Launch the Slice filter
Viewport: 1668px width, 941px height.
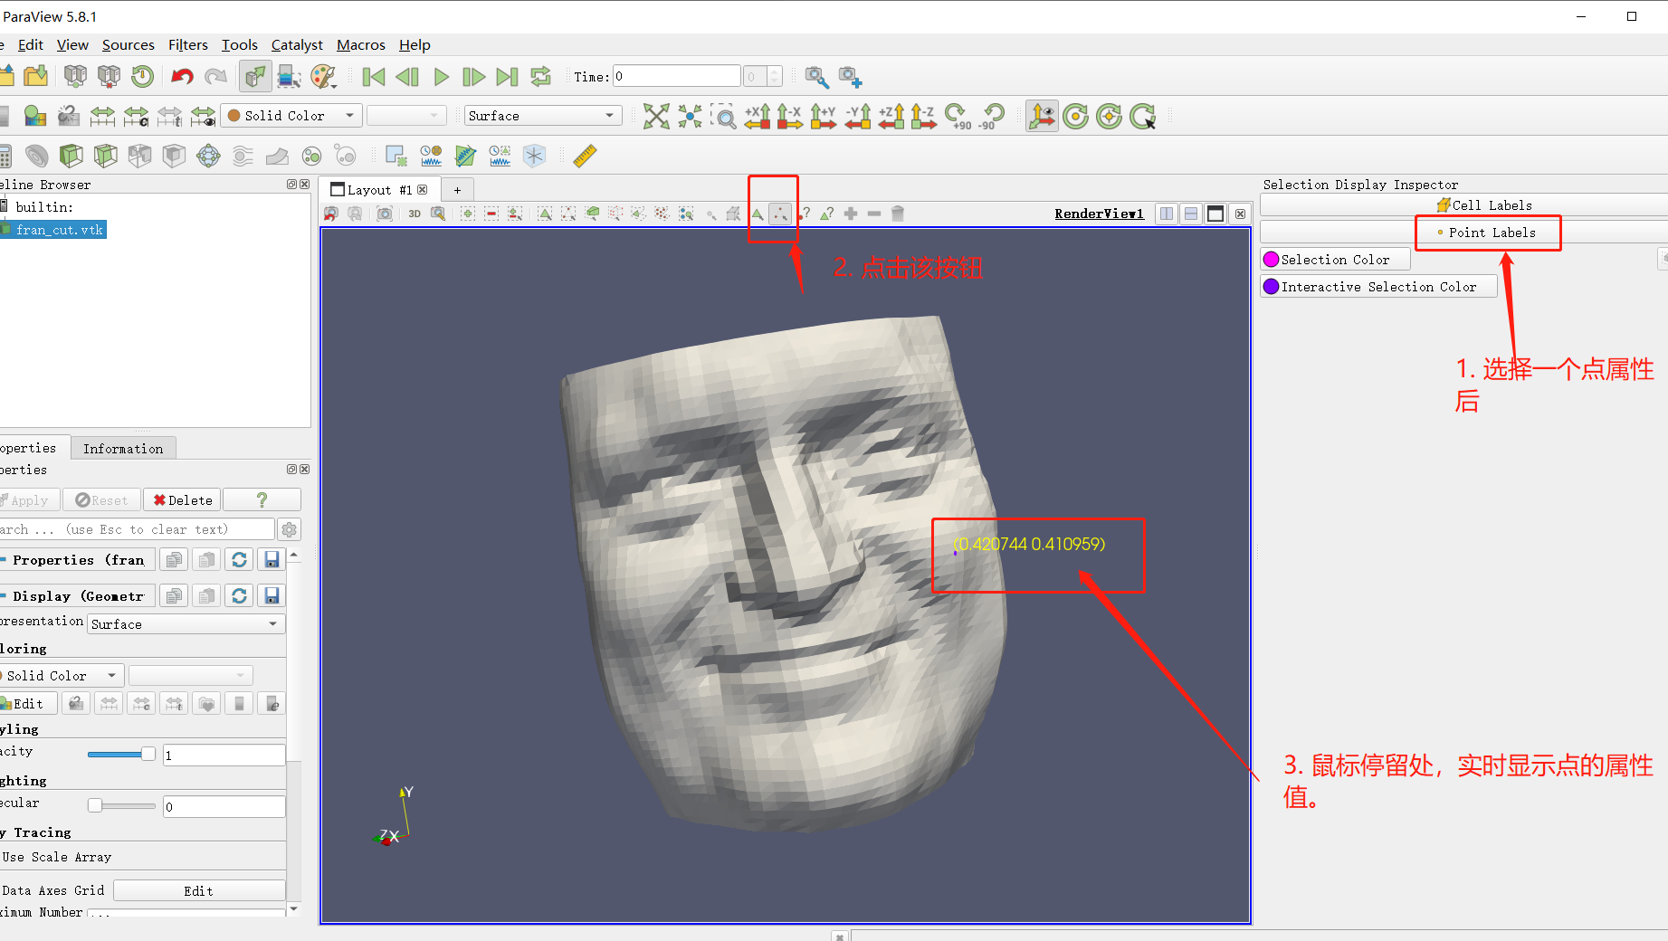pos(105,155)
